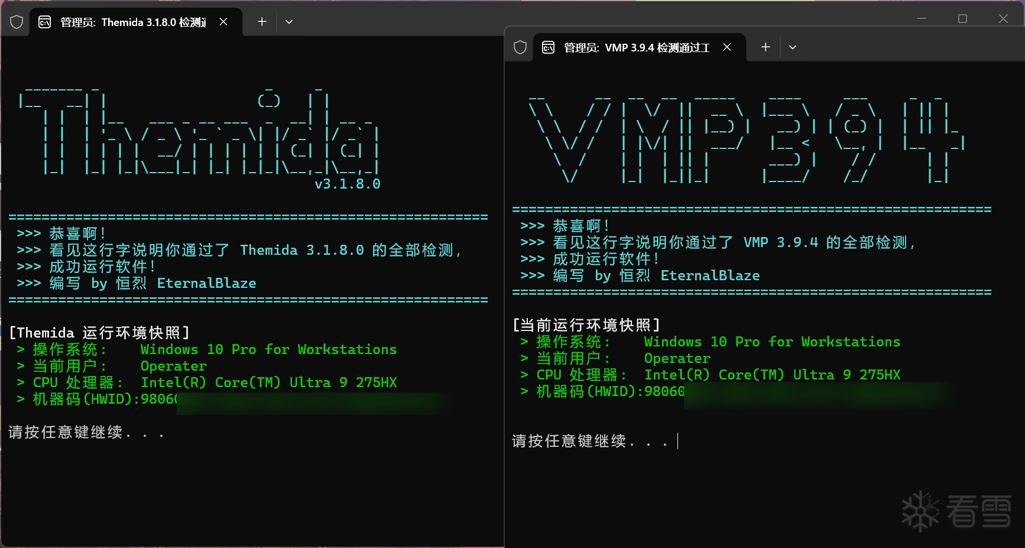Click the 操作系统 label in the VMP window

(x=573, y=342)
